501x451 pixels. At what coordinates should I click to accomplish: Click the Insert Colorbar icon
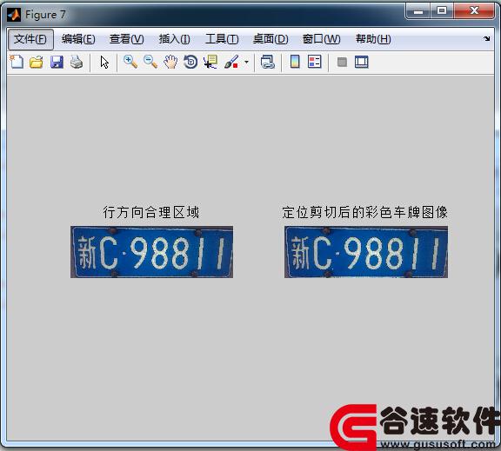click(x=295, y=62)
